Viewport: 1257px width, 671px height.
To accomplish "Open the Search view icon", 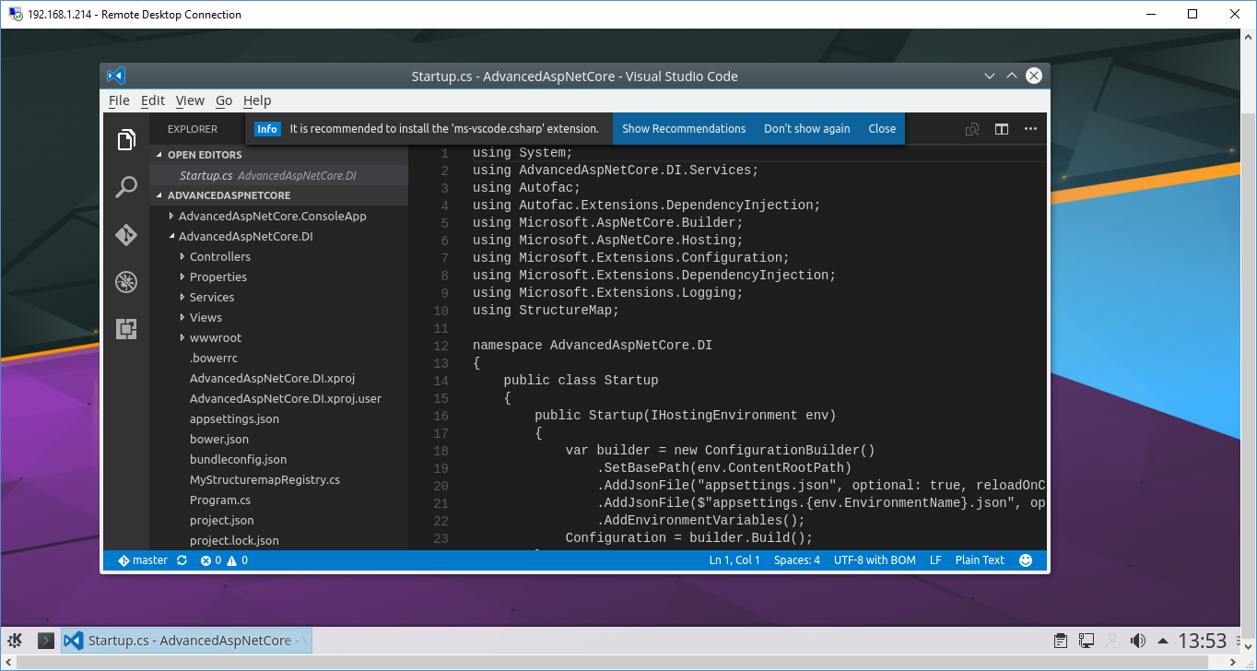I will pos(125,186).
